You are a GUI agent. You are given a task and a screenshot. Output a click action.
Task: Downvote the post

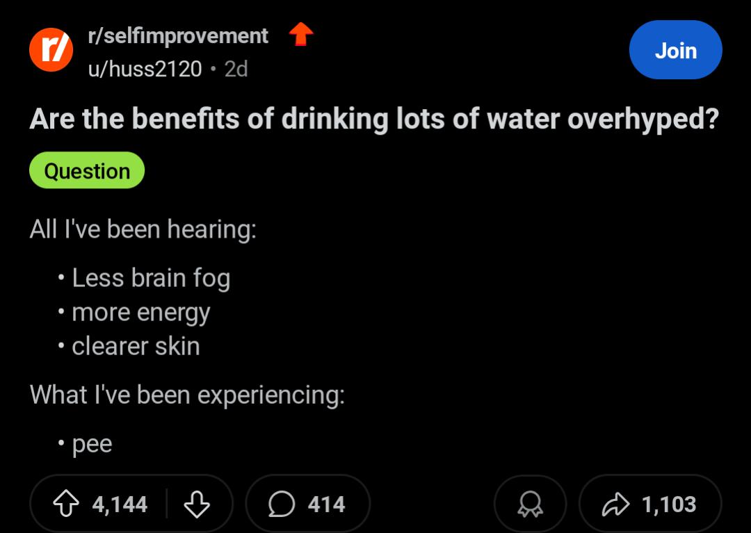point(197,504)
